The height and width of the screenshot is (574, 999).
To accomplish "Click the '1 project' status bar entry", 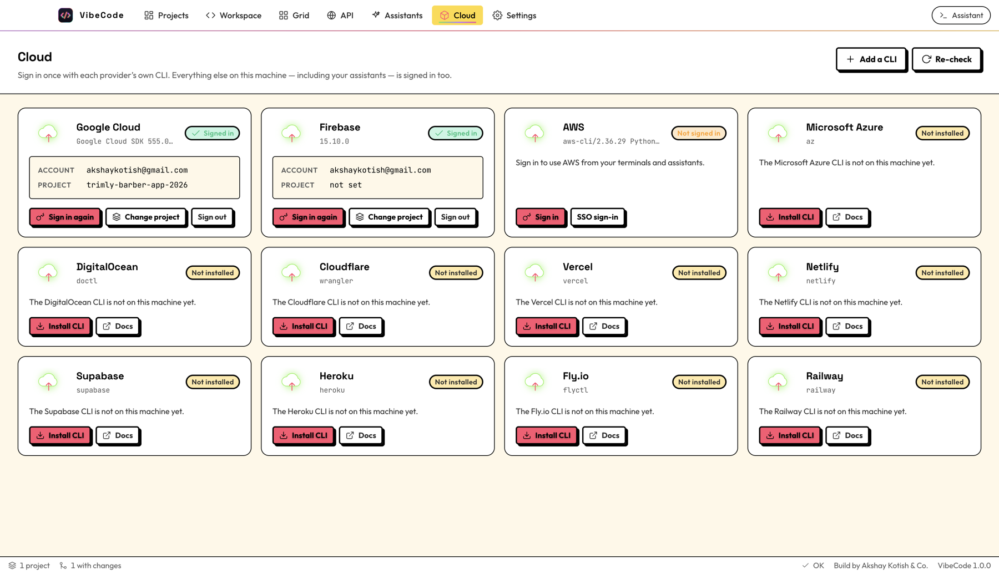I will coord(29,566).
